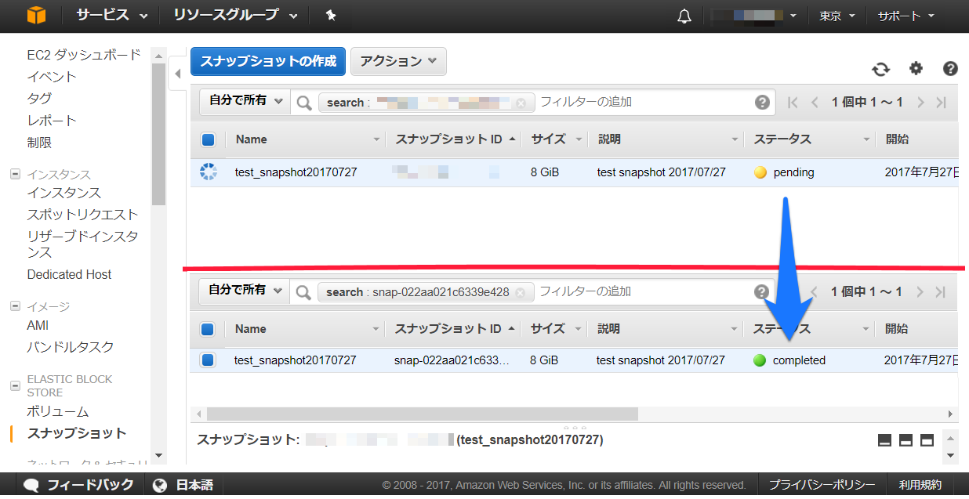The image size is (969, 499).
Task: Go to next page in lower pager
Action: 920,292
